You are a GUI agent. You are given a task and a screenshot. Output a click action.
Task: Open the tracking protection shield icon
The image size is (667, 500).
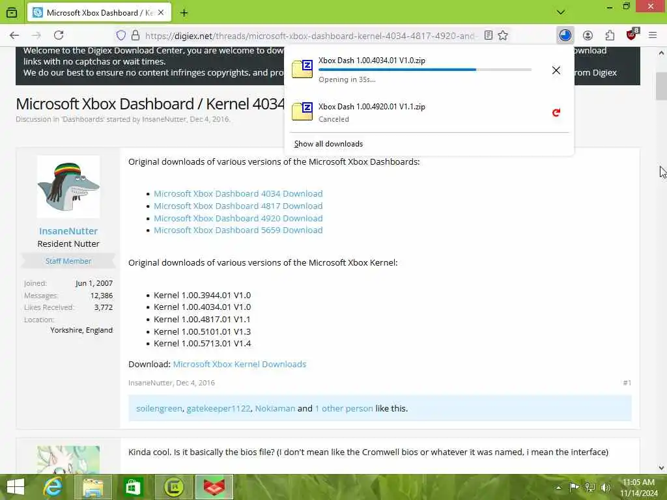point(121,36)
